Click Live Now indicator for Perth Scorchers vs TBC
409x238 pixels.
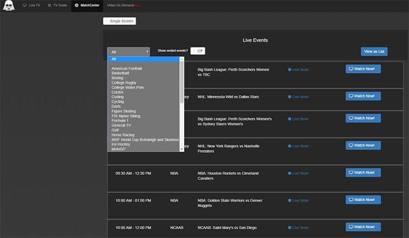(x=298, y=69)
